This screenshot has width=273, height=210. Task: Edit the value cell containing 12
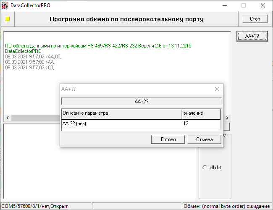click(201, 124)
